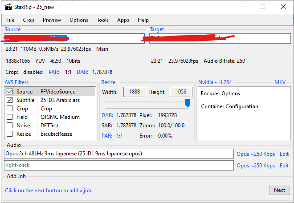Open Encoder Options
This screenshot has height=203, width=294.
[x=220, y=93]
